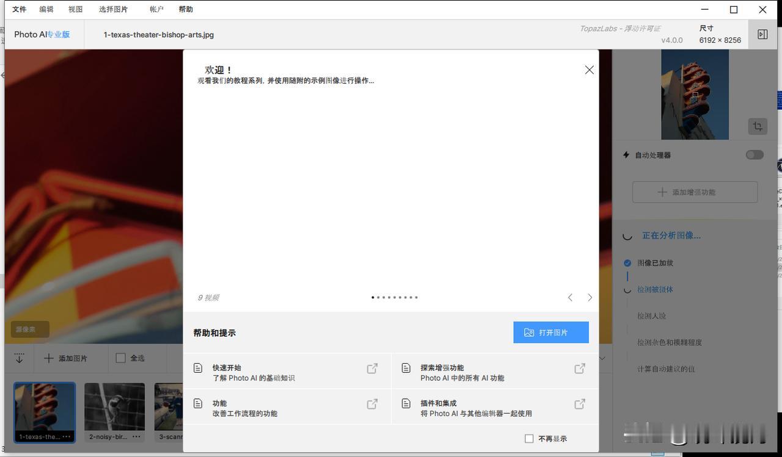
Task: Click the document icon beside 探索增强功能
Action: click(406, 369)
